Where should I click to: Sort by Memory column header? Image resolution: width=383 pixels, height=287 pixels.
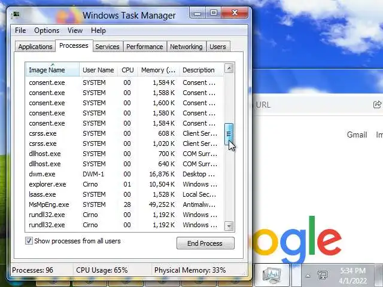pyautogui.click(x=158, y=70)
